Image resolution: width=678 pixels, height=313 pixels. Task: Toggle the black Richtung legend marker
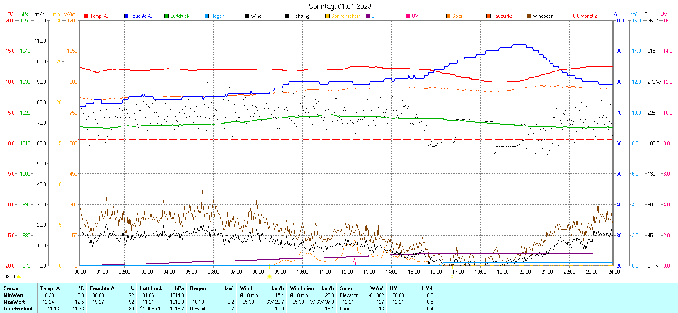[x=287, y=16]
